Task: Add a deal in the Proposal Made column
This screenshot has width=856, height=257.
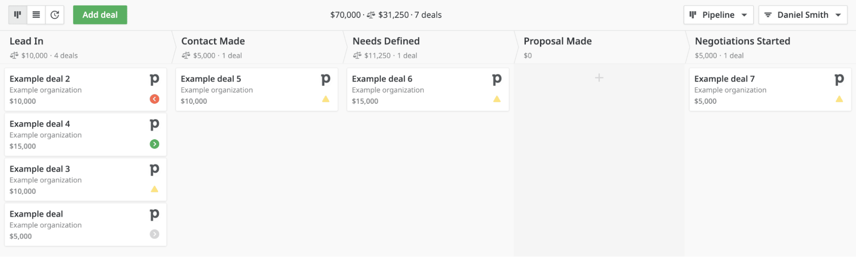Action: click(x=599, y=78)
